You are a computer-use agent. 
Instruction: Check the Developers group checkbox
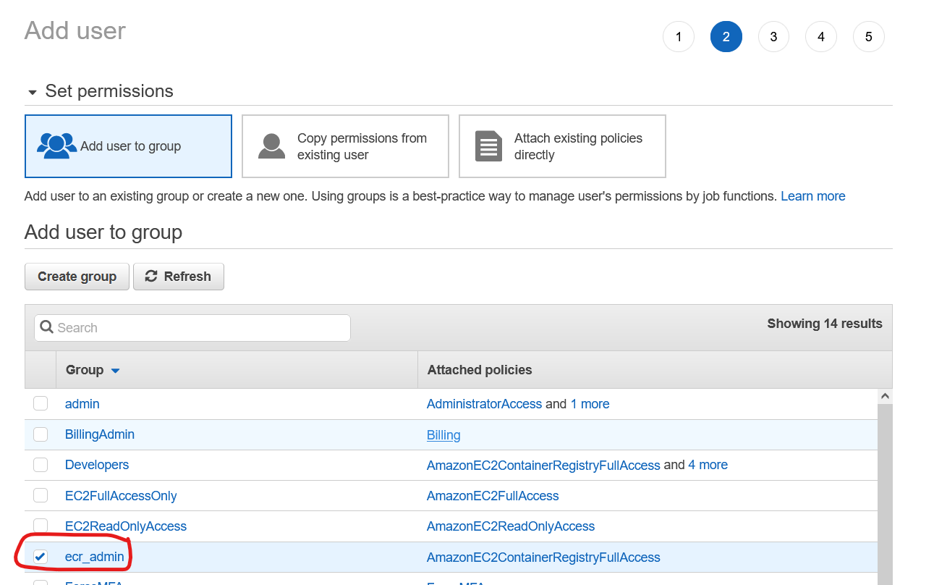tap(41, 465)
